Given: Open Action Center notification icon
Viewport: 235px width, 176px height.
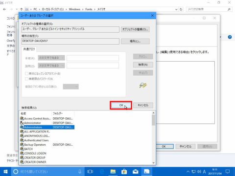Looking at the screenshot, I should point(228,172).
